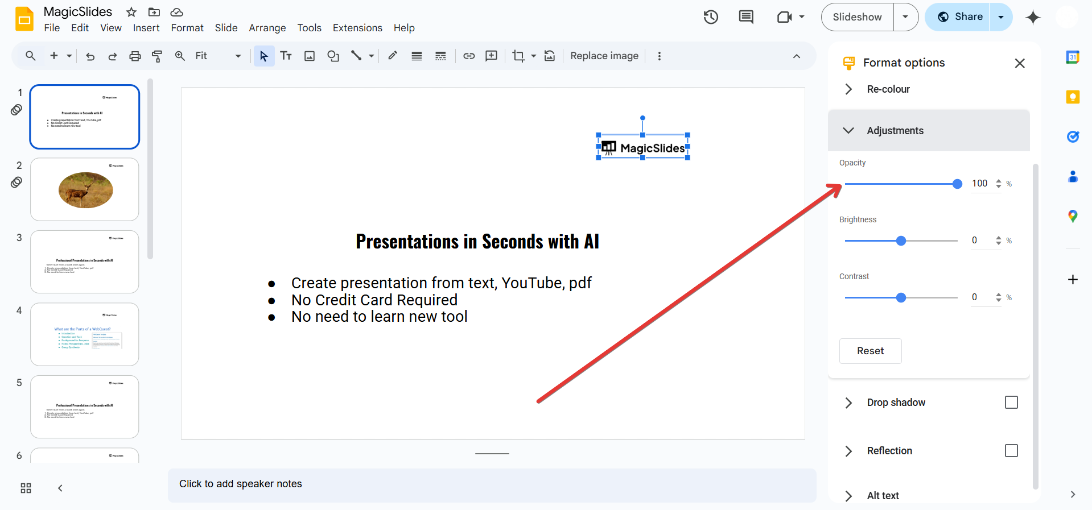Viewport: 1092px width, 510px height.
Task: Click the print icon in toolbar
Action: click(135, 56)
